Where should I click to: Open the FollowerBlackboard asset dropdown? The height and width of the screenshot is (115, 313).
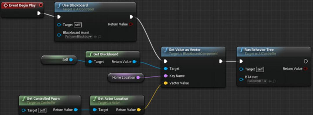pos(78,37)
